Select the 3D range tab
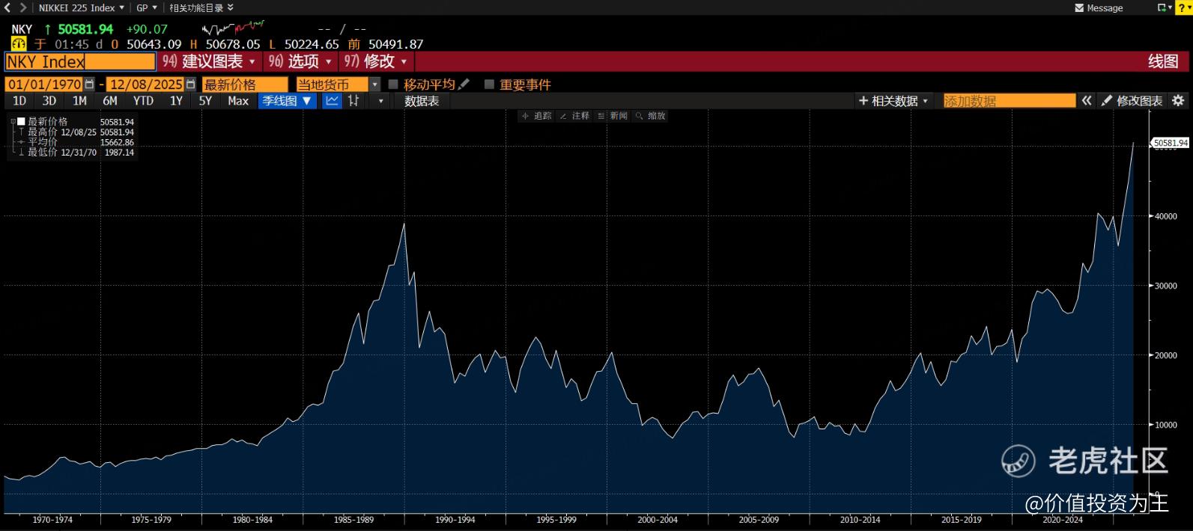The width and height of the screenshot is (1193, 531). [x=49, y=101]
